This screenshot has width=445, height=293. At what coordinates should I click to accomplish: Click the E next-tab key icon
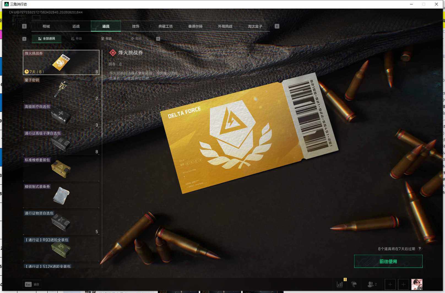(x=277, y=26)
